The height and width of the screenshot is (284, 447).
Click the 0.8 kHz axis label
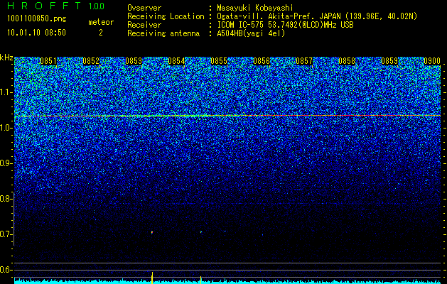5,199
